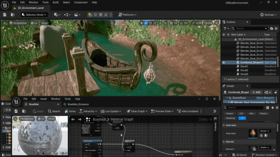Screen dimensions: 280x157
Task: Select the LOD filter in the Details panel
Action: [x=241, y=113]
